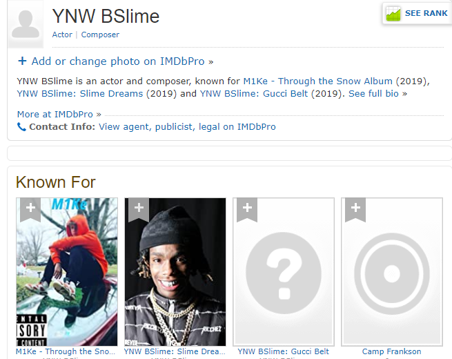Open the Actor credits link

pos(62,35)
